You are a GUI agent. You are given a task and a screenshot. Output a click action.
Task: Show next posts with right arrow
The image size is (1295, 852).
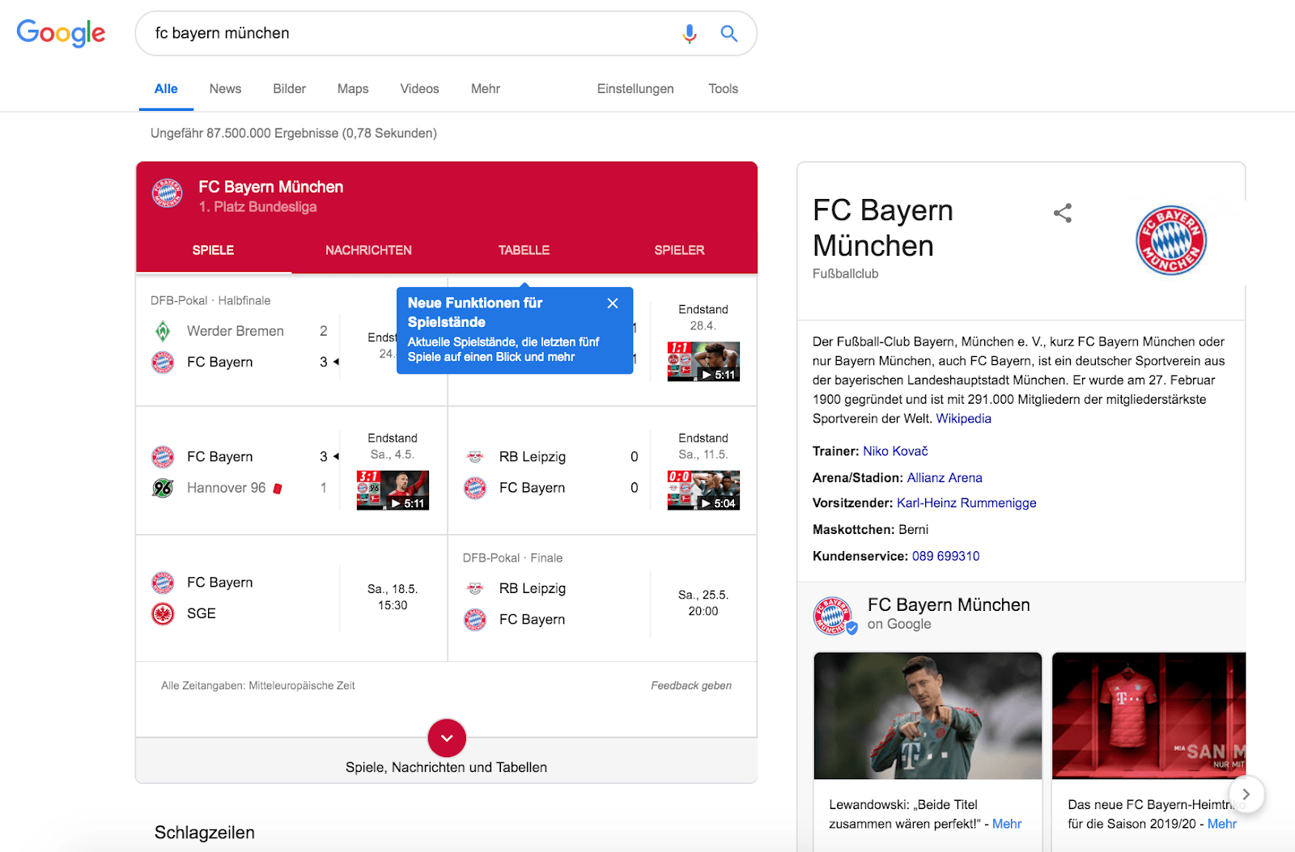coord(1246,795)
